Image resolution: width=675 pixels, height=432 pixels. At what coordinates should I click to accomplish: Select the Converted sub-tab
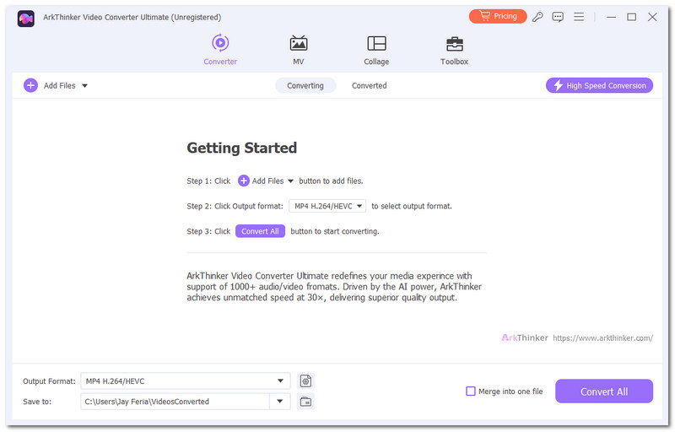[369, 85]
